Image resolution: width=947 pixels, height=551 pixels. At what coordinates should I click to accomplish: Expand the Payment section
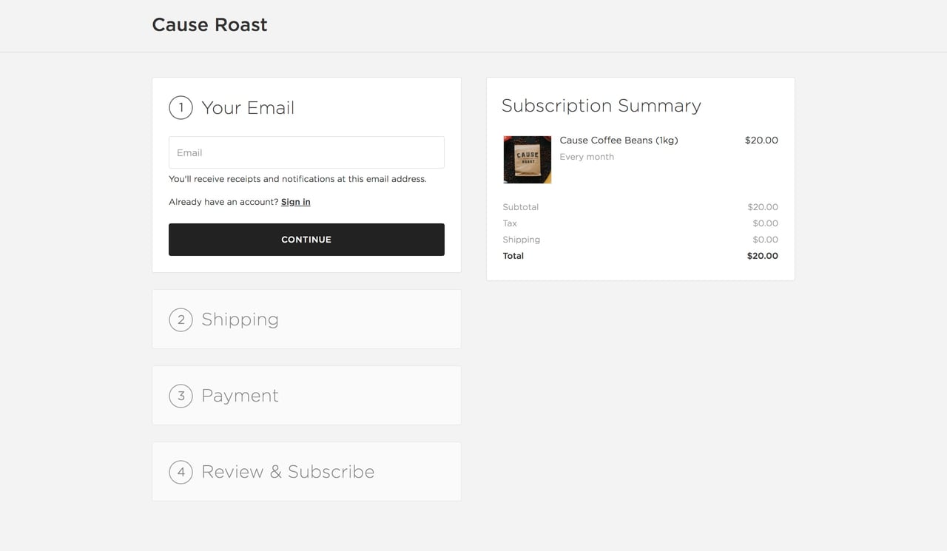click(x=240, y=396)
